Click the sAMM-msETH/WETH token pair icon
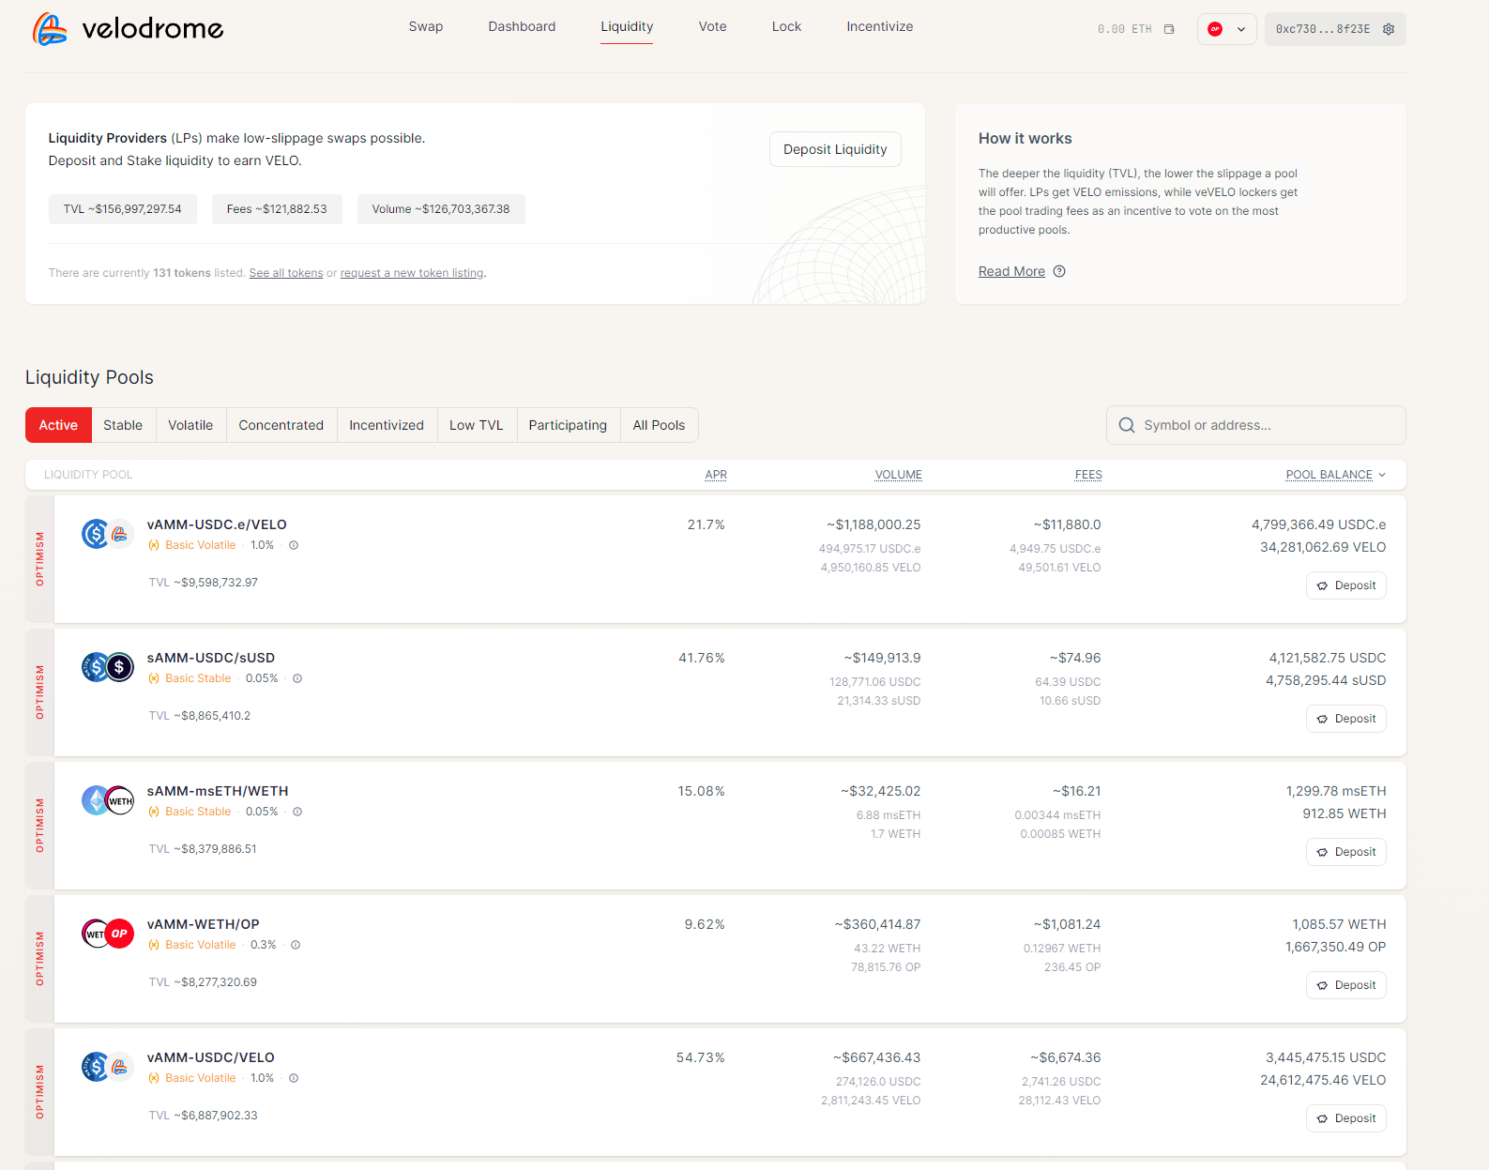This screenshot has height=1170, width=1489. [107, 800]
